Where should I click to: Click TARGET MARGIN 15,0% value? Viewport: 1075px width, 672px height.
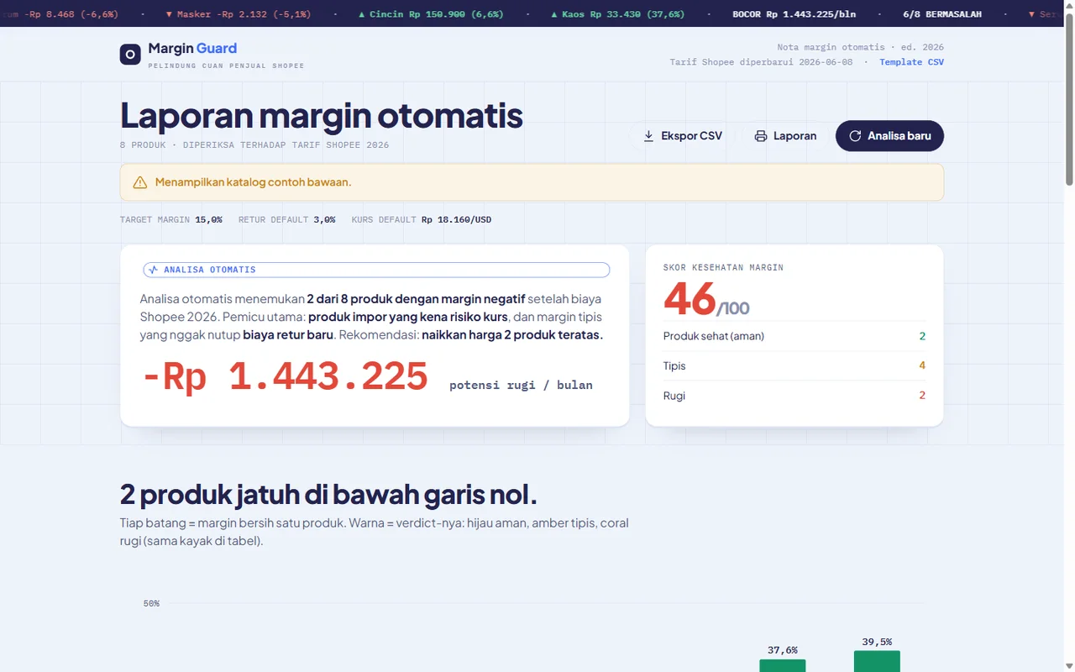pos(208,220)
